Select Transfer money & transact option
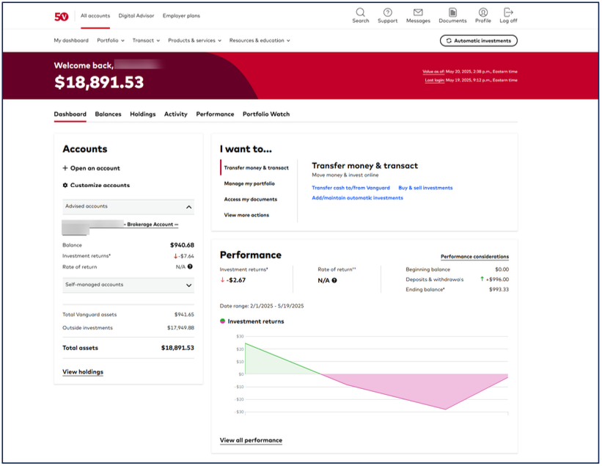The width and height of the screenshot is (602, 466). (257, 168)
